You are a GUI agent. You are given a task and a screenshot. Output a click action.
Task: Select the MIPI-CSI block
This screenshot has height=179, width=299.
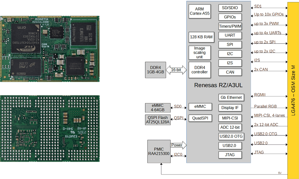pos(230,118)
